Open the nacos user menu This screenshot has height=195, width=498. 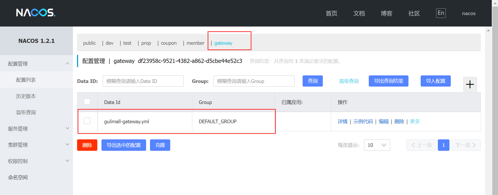click(469, 13)
